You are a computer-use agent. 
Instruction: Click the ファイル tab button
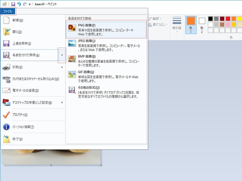click(8, 11)
